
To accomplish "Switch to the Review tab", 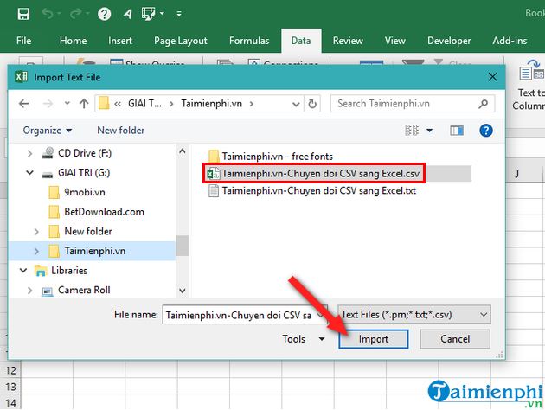I will click(348, 41).
